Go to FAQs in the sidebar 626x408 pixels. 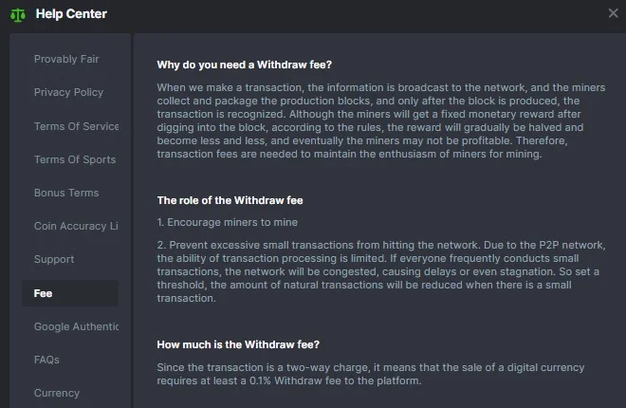(x=46, y=360)
